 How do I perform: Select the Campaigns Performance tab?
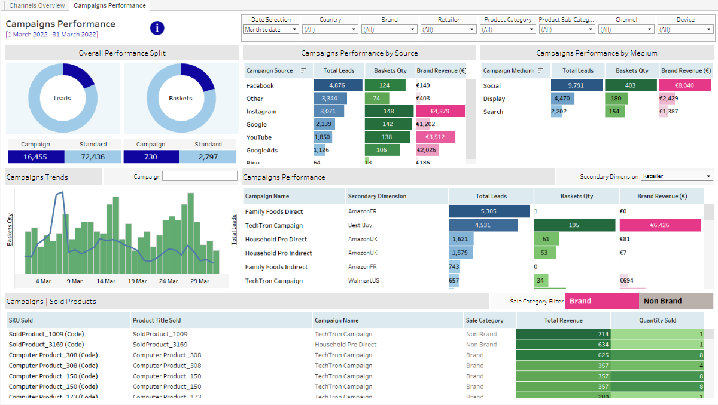tap(109, 5)
